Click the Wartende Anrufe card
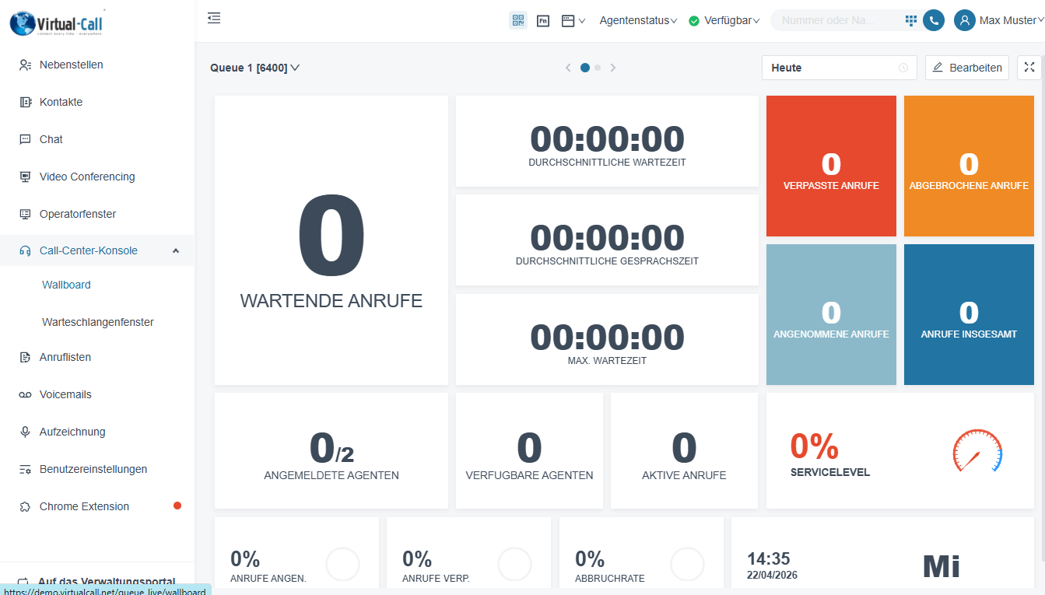The image size is (1045, 595). click(x=331, y=240)
